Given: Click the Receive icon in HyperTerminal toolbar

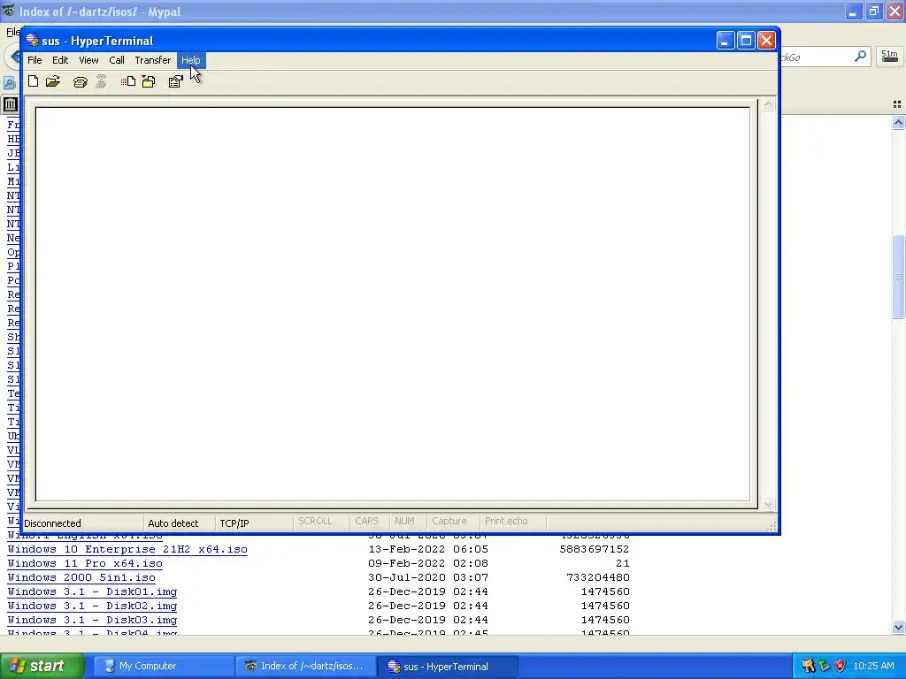Looking at the screenshot, I should (x=149, y=81).
